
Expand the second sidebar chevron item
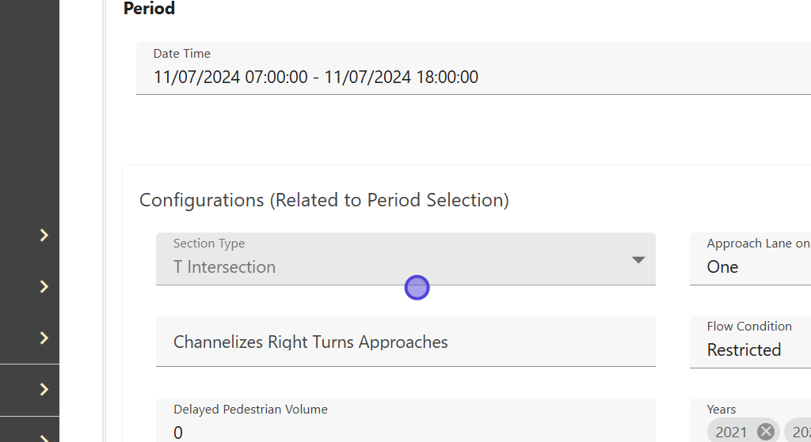click(44, 286)
